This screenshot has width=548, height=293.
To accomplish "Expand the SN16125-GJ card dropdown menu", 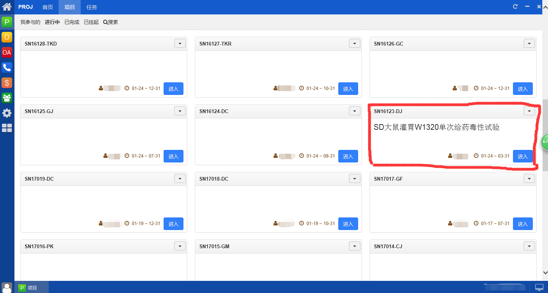I will (180, 111).
